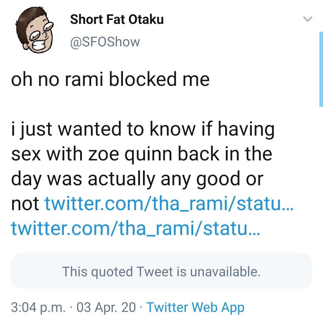The image size is (323, 326).
Task: Click the 03 Apr. 20 date
Action: [x=106, y=307]
